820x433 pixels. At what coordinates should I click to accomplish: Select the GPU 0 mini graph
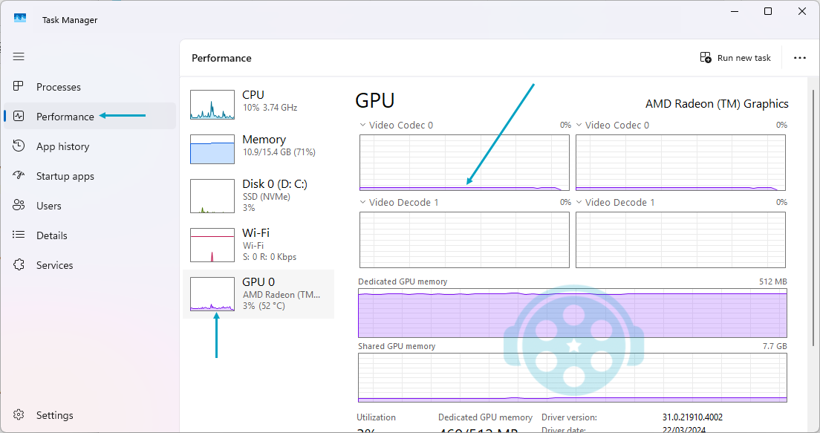212,294
